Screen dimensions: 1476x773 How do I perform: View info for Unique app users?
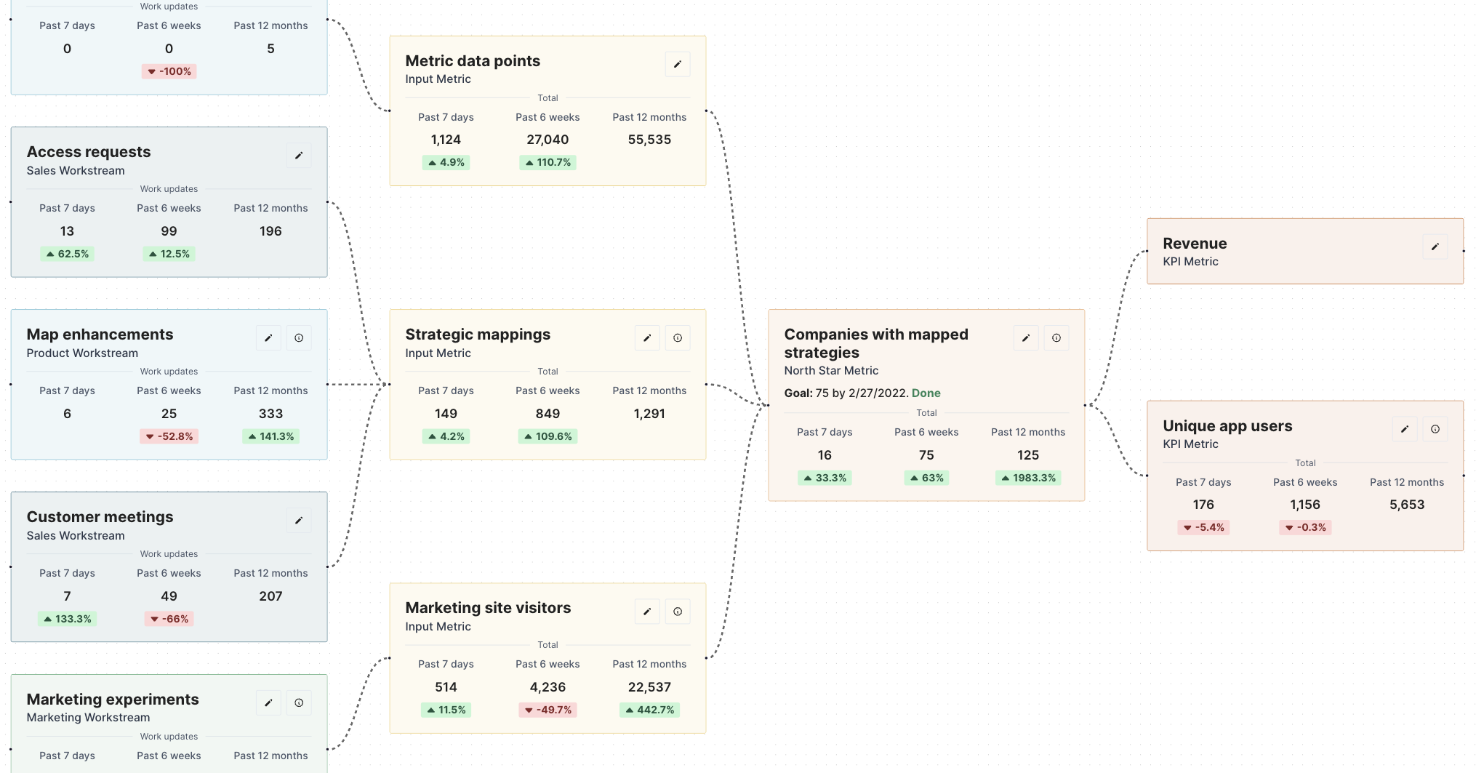pos(1435,429)
